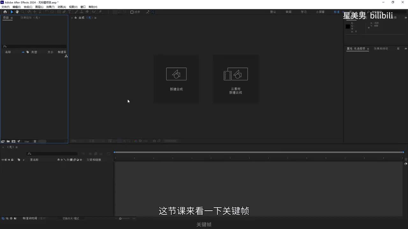Expand overflow chevrons of the Info panel group

tap(406, 17)
